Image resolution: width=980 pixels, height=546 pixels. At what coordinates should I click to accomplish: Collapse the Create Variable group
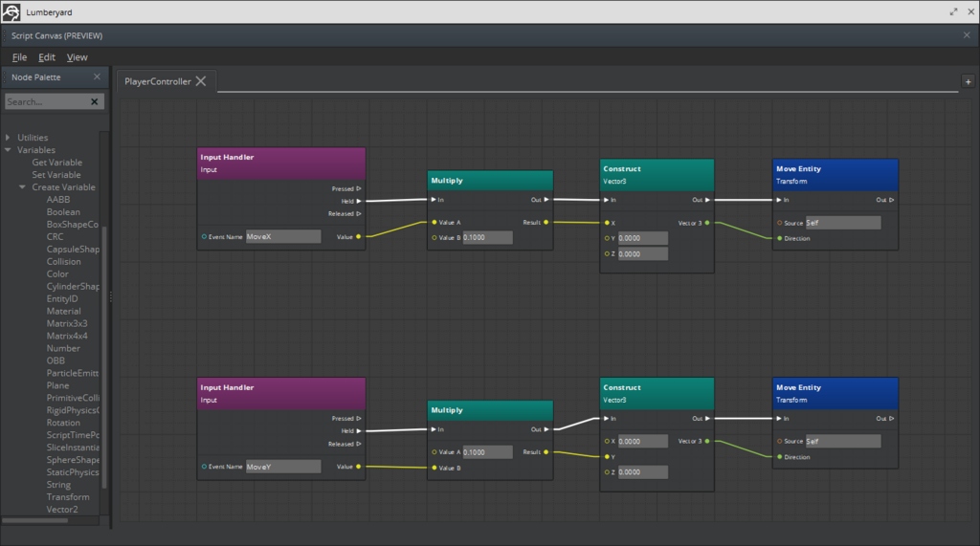pyautogui.click(x=23, y=186)
